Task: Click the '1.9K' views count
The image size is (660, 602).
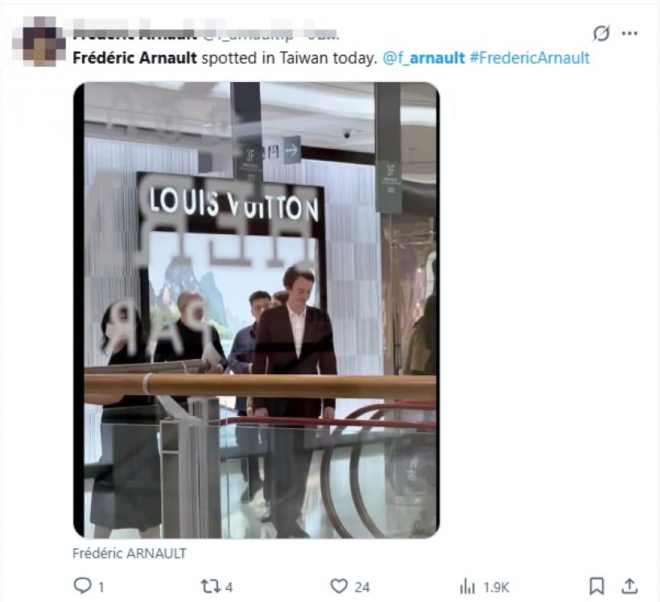Action: click(x=496, y=587)
